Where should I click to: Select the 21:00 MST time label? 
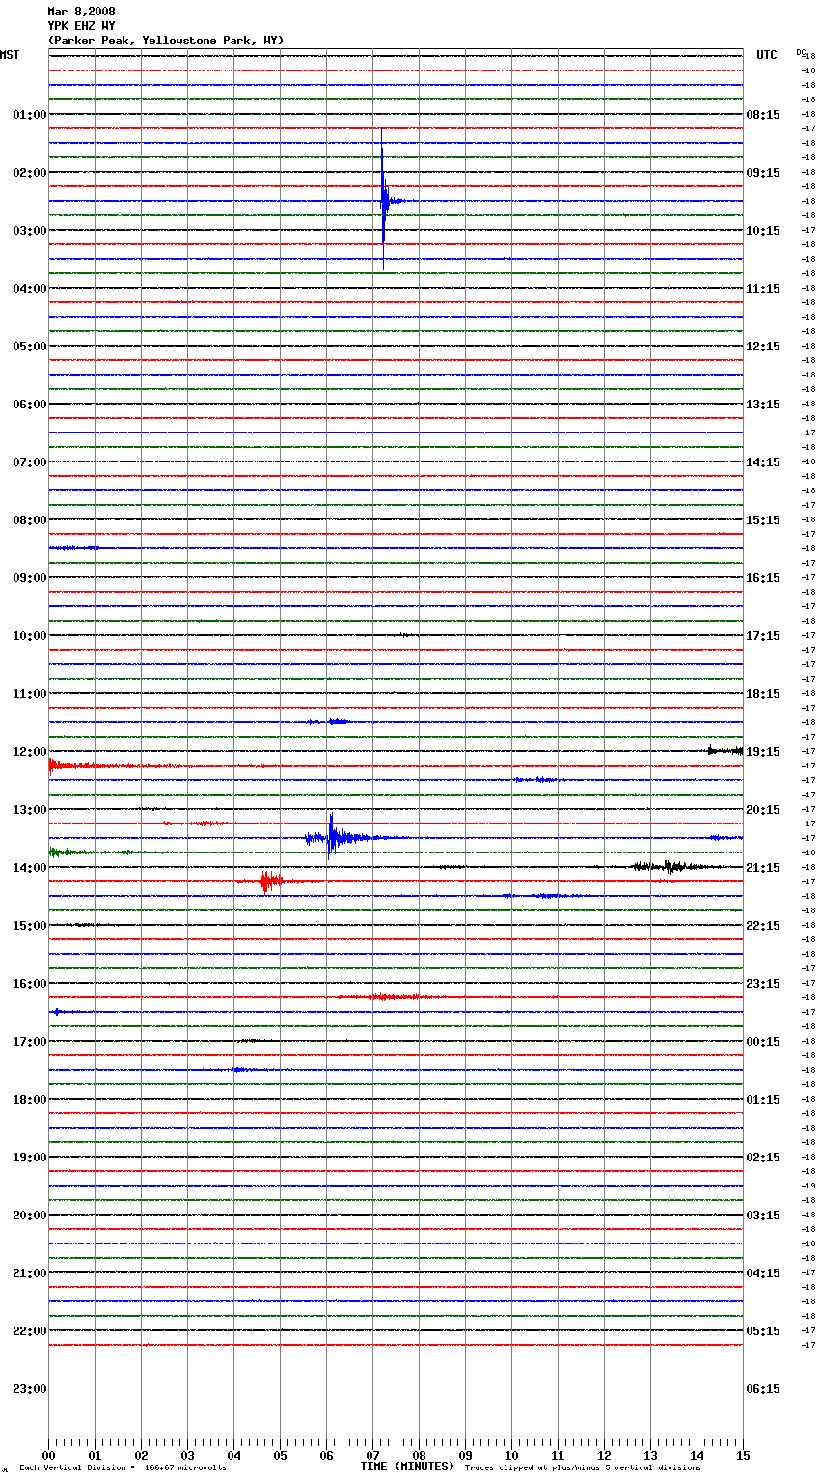(x=29, y=1273)
